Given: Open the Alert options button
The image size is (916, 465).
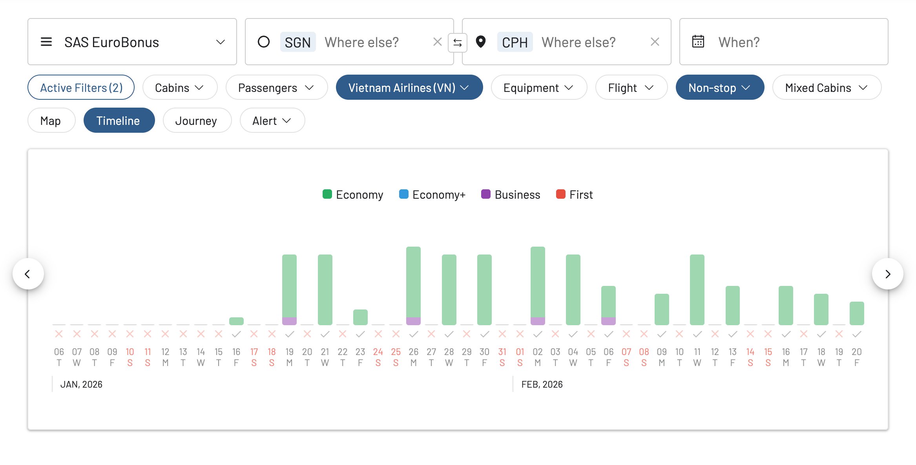Looking at the screenshot, I should coord(272,121).
